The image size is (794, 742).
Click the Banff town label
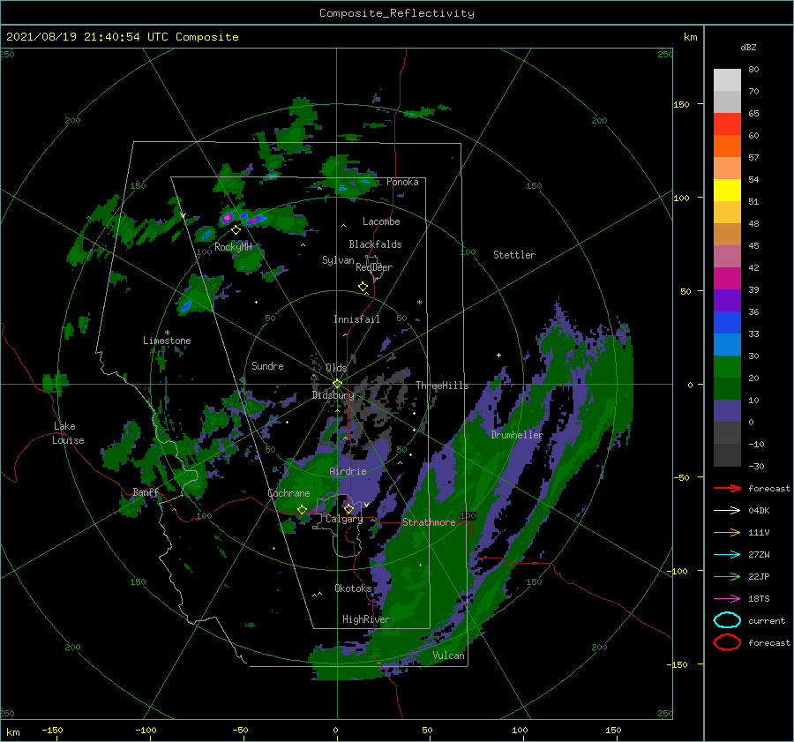click(x=146, y=491)
